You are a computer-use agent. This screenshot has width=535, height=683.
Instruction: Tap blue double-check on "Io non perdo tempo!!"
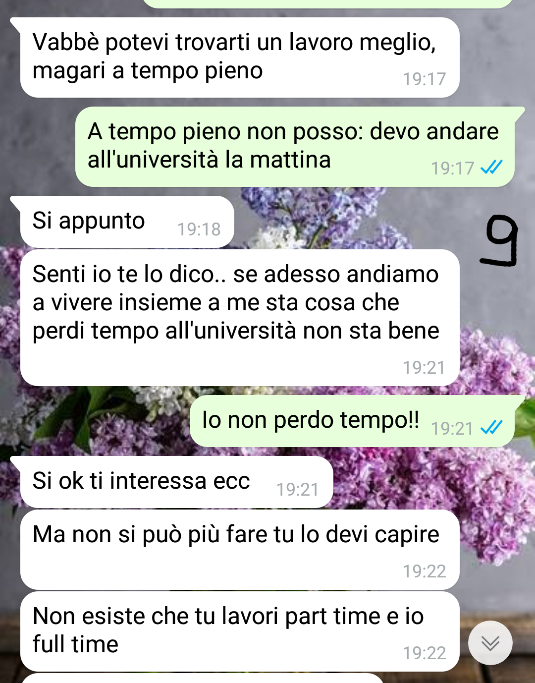click(492, 427)
